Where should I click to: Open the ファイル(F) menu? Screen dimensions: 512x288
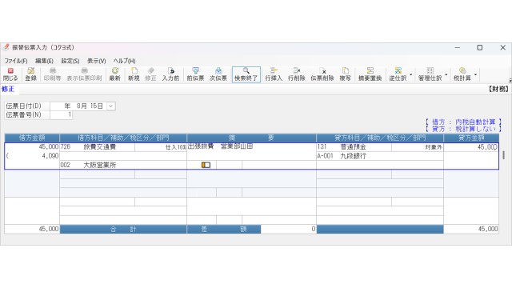pos(16,61)
